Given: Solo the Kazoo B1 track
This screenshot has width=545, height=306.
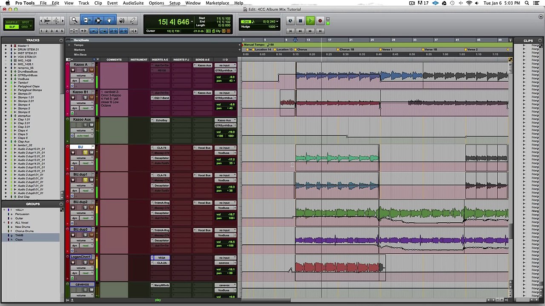Looking at the screenshot, I should pos(85,98).
